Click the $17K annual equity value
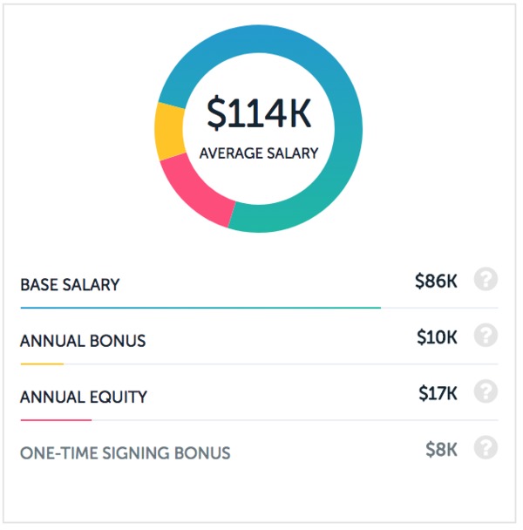The height and width of the screenshot is (530, 523). [438, 393]
